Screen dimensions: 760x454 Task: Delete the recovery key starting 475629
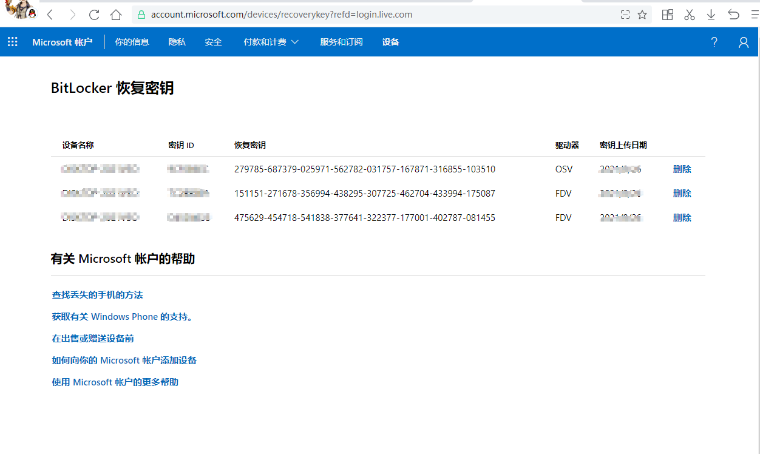tap(682, 218)
